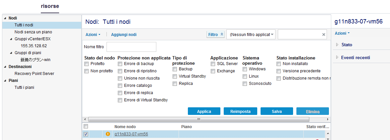The height and width of the screenshot is (140, 390).
Task: Collapse the Nodi tree section
Action: (x=5, y=18)
